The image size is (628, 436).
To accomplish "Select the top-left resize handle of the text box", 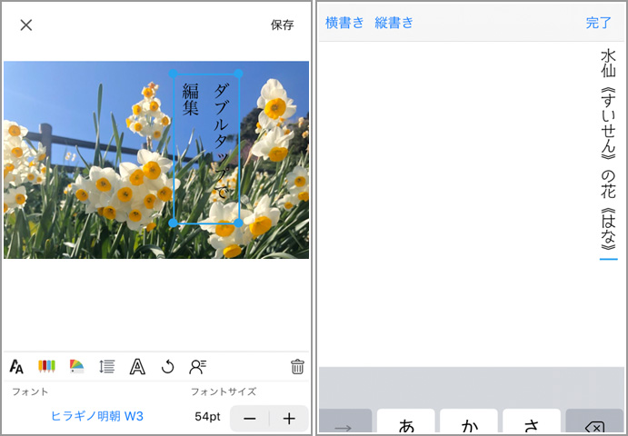I will (173, 74).
